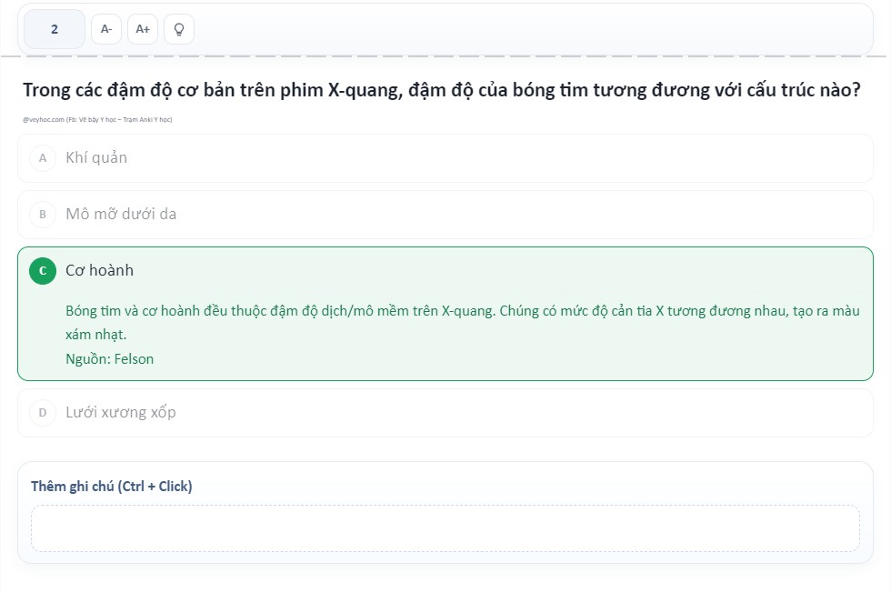Choose the answer text Lưới xương xốp
The height and width of the screenshot is (593, 891).
pyautogui.click(x=121, y=413)
